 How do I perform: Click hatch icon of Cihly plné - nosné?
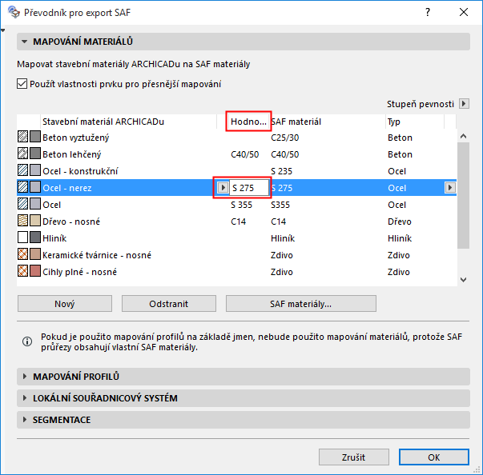(x=22, y=271)
